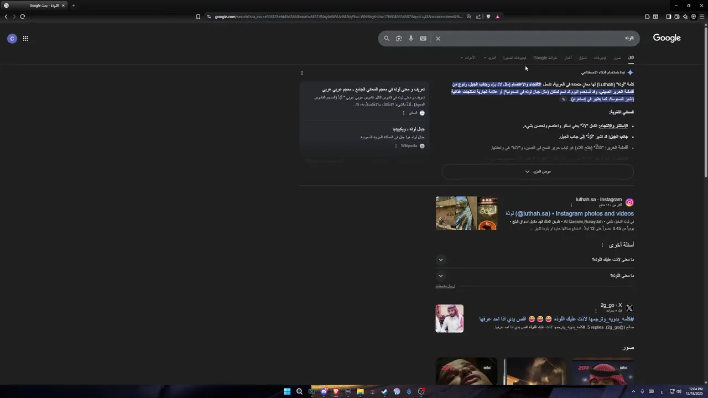Switch to the "صور" images tab

click(x=617, y=57)
